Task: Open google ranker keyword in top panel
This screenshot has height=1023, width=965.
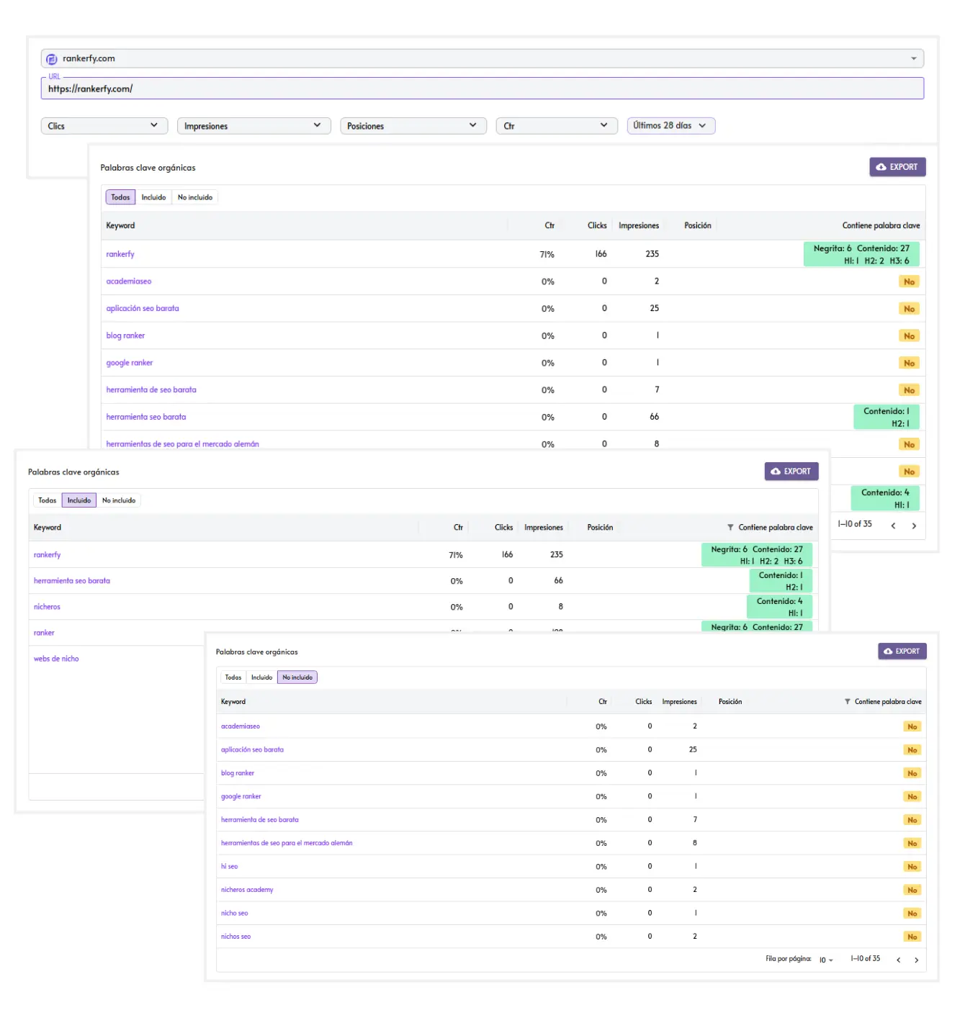Action: tap(130, 363)
